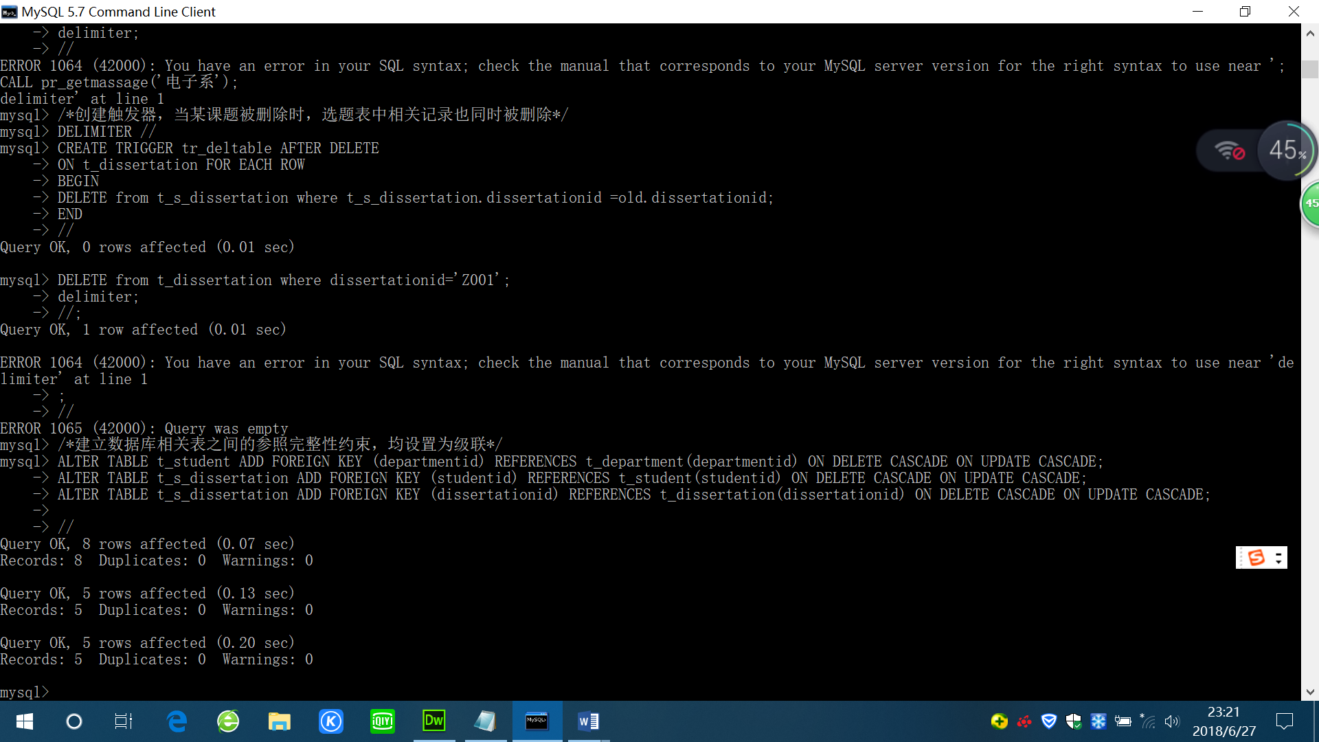Launch Microsoft Edge from the taskbar

pyautogui.click(x=177, y=721)
